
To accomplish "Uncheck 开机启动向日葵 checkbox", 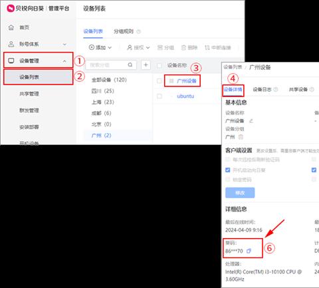I will point(227,170).
